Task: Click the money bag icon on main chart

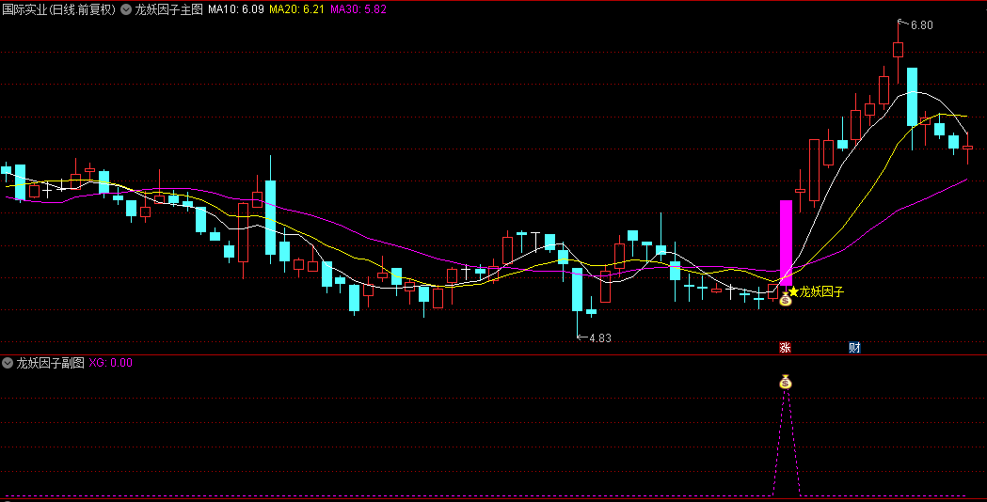Action: click(785, 300)
